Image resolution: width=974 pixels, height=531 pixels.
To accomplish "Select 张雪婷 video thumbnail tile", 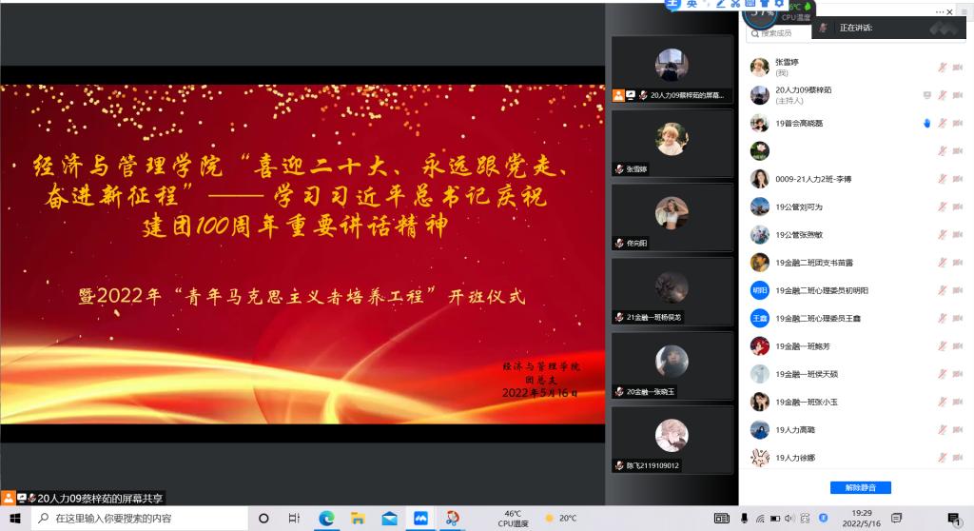I will click(x=672, y=144).
